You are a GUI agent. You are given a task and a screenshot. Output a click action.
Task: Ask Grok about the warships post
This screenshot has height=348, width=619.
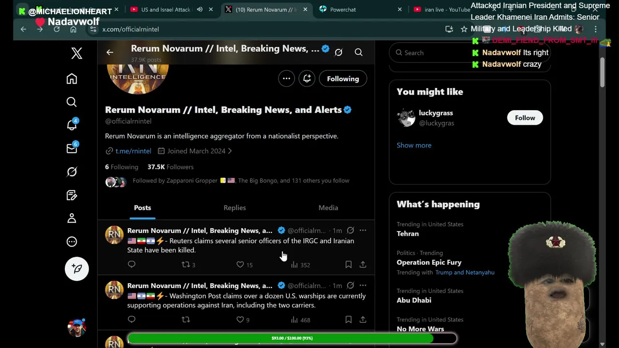350,286
